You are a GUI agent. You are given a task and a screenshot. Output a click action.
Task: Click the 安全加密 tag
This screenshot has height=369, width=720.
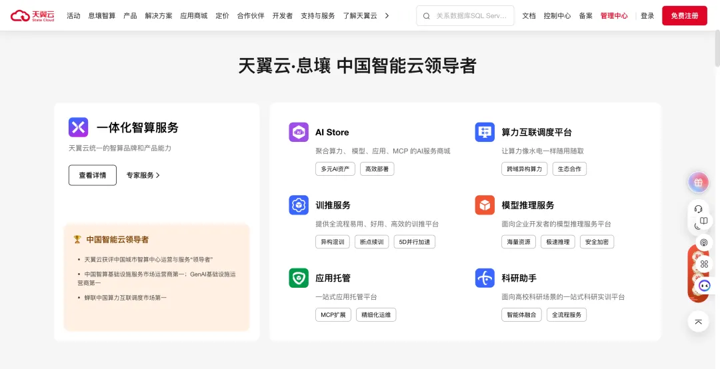[597, 242]
